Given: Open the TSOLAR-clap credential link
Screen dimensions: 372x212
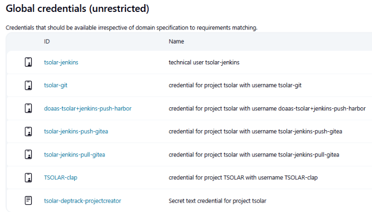Looking at the screenshot, I should click(x=61, y=177).
